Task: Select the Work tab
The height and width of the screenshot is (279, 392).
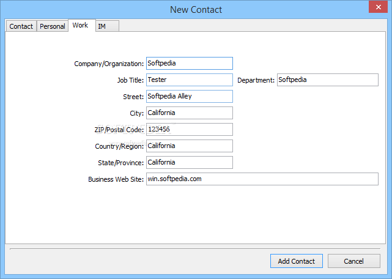Action: (82, 25)
